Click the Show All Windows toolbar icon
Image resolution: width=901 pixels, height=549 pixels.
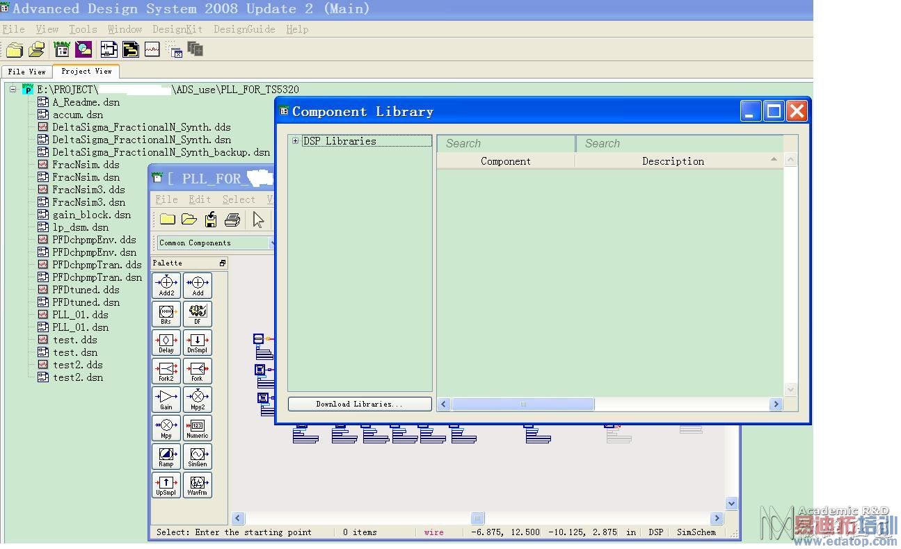[196, 49]
